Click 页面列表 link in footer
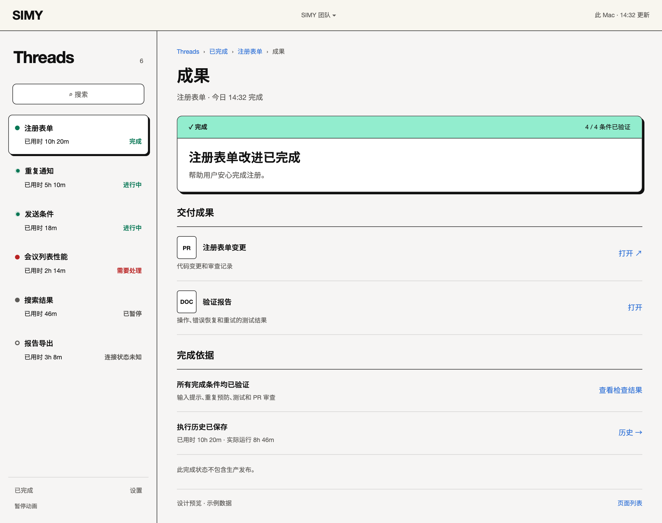The width and height of the screenshot is (662, 523). coord(630,503)
